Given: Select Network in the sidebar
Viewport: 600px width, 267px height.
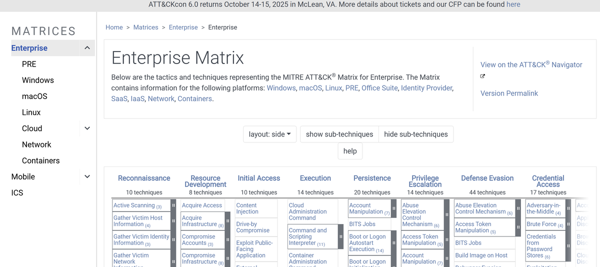Looking at the screenshot, I should pyautogui.click(x=36, y=144).
